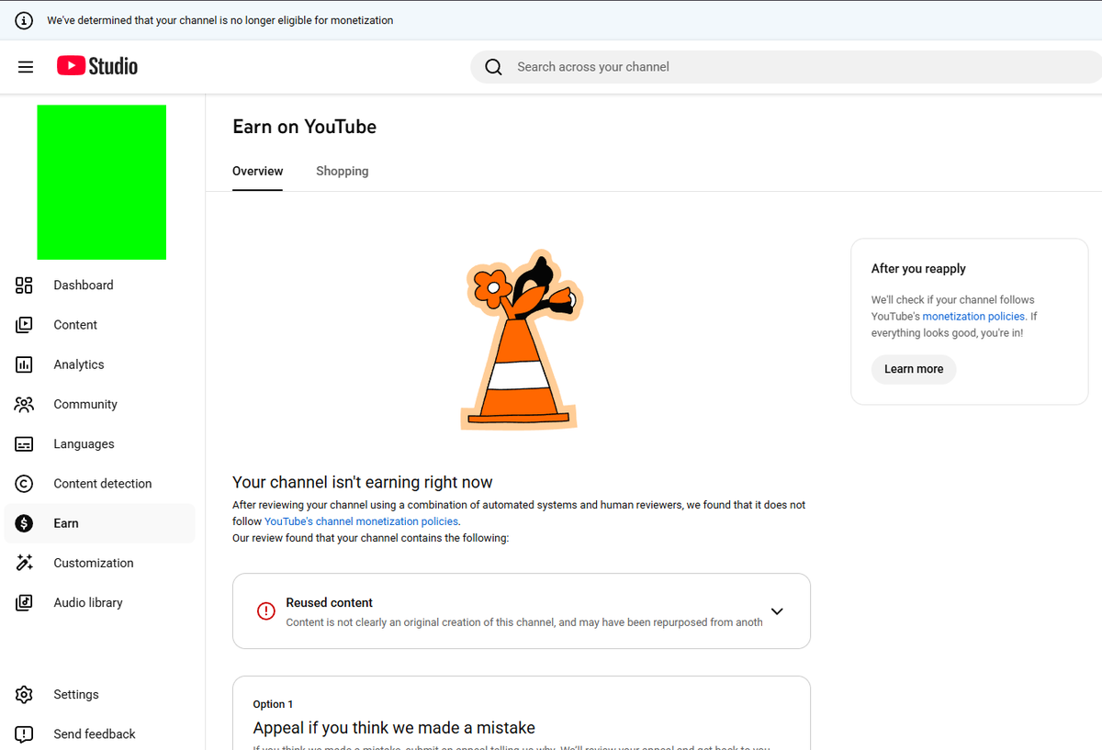
Task: Select Send feedback in the sidebar
Action: (x=99, y=734)
